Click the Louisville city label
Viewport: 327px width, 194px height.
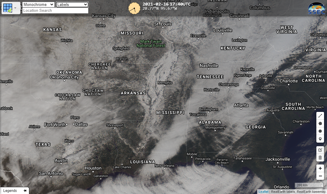(x=223, y=30)
